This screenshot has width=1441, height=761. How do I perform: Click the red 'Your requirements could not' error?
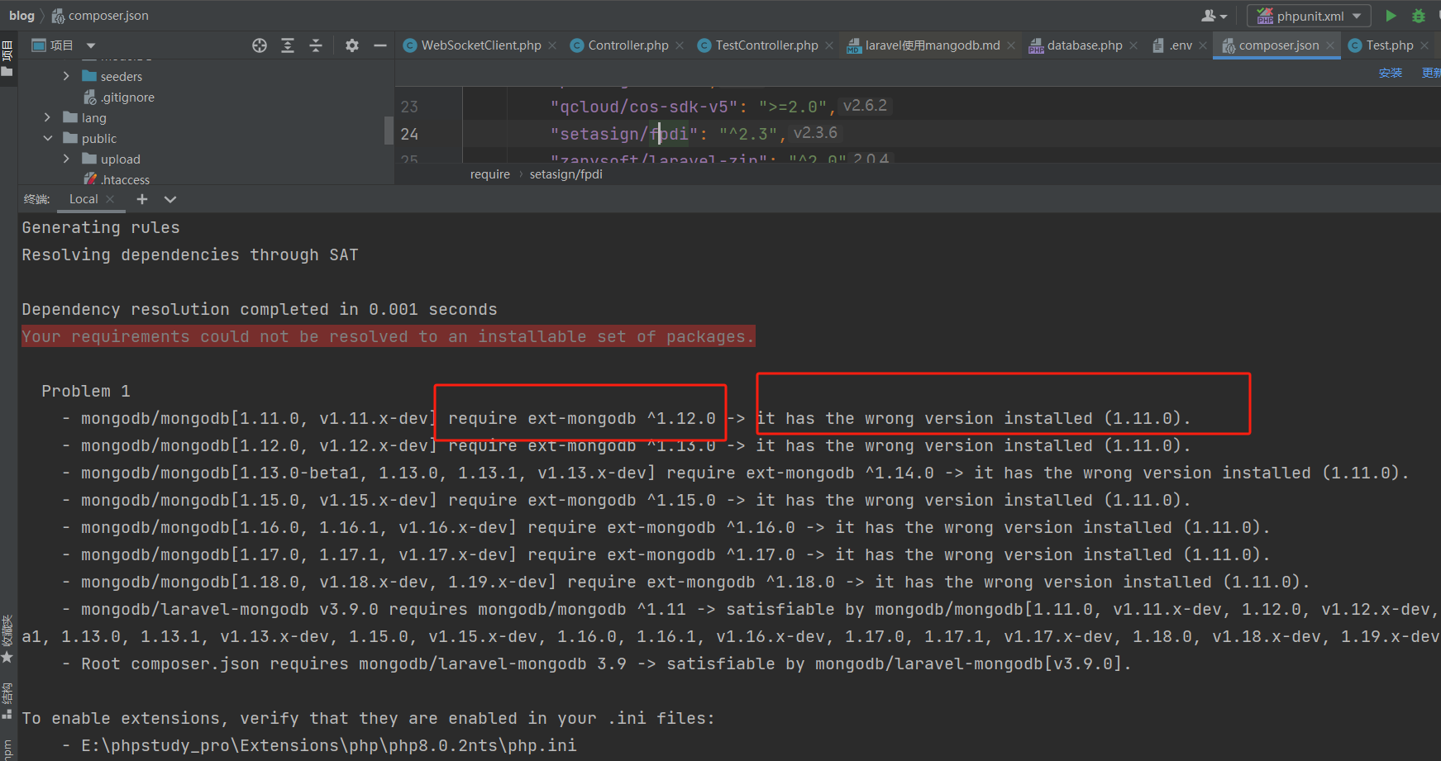[x=388, y=336]
